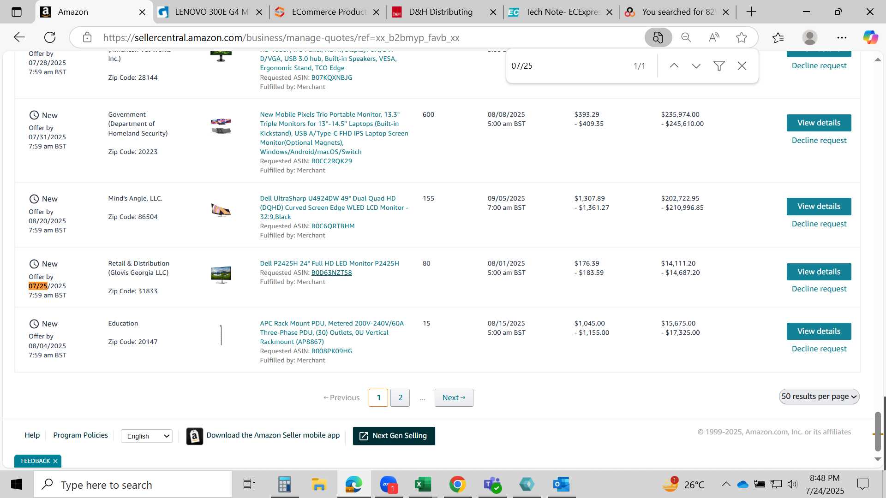Turn on Read aloud icon
The image size is (886, 498).
(714, 37)
